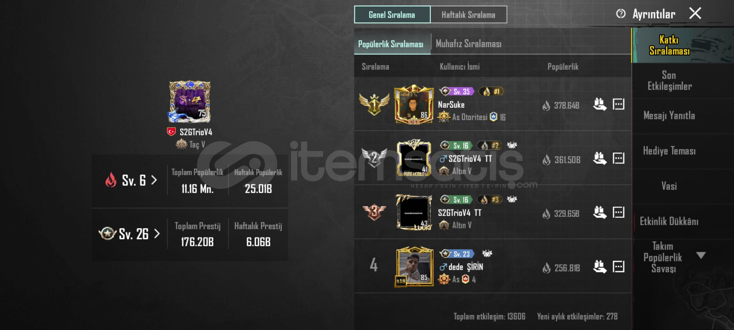Screen dimensions: 734x330
Task: Expand the Sv. 26 prestige level chevron
Action: [157, 234]
